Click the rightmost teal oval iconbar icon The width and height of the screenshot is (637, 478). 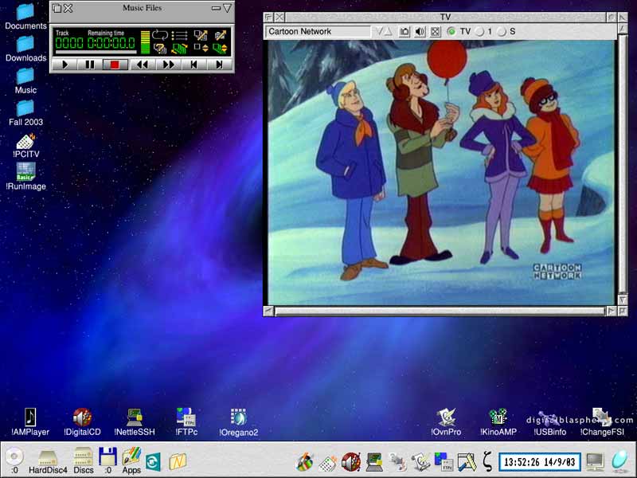tap(620, 460)
